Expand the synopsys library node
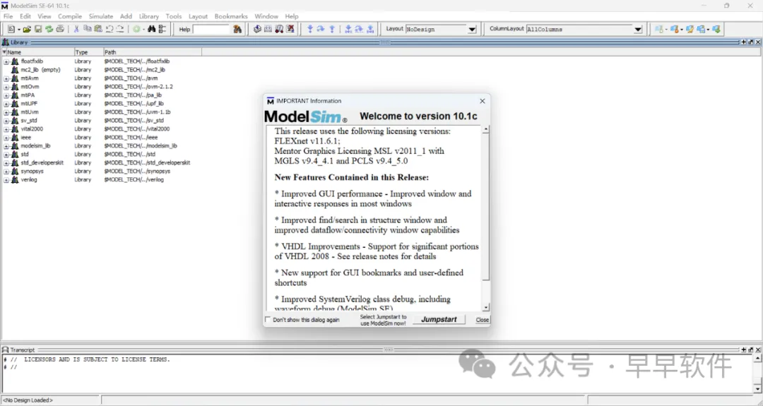763x406 pixels. (x=6, y=172)
